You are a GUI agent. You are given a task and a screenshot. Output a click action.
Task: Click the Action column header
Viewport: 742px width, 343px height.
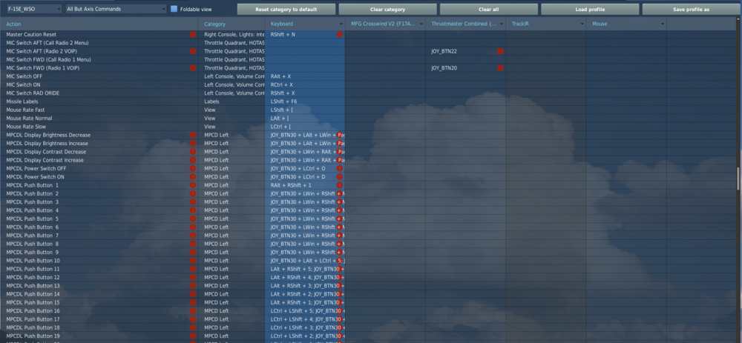tap(99, 24)
